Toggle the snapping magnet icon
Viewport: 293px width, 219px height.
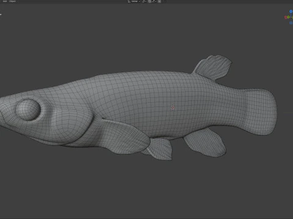(150, 1)
